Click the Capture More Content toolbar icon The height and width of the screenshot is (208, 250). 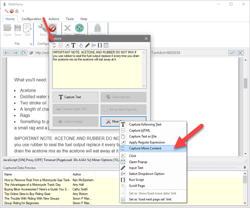tap(54, 46)
